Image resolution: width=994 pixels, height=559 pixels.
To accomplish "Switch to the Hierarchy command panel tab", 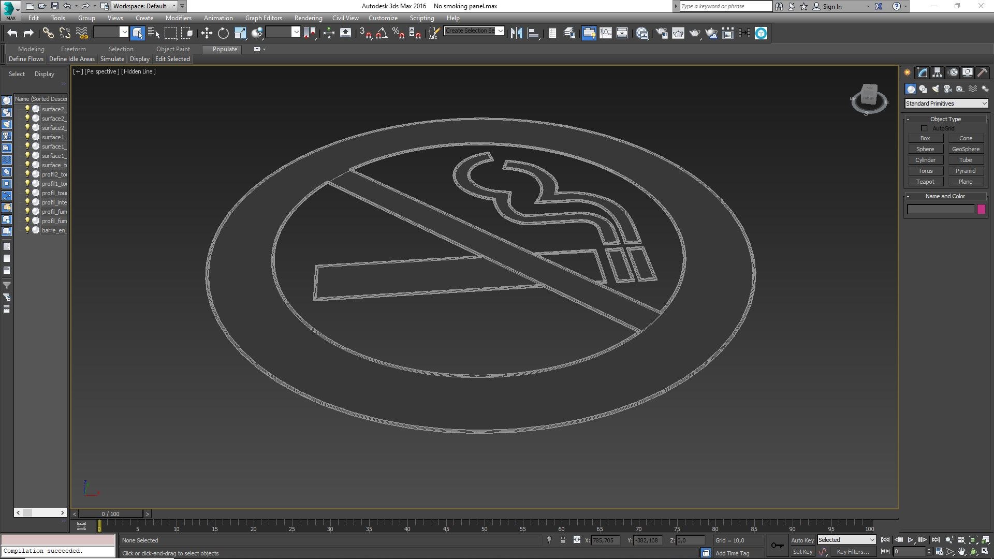I will [x=937, y=72].
